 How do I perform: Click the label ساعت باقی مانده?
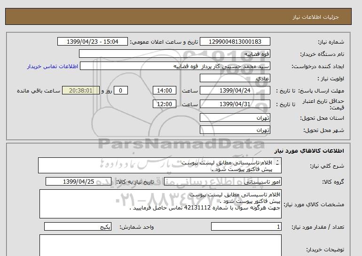point(39,91)
